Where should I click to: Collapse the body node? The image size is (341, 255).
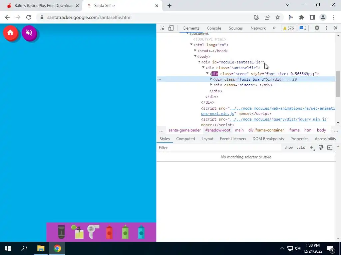pyautogui.click(x=195, y=56)
